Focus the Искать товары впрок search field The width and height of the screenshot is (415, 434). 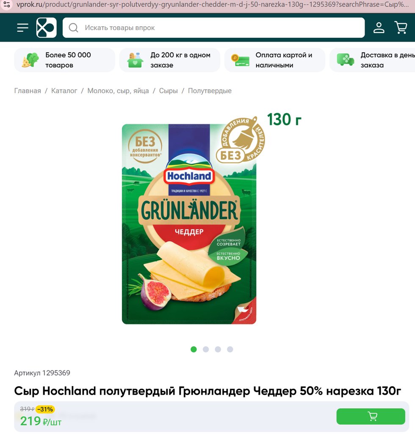[x=213, y=28]
